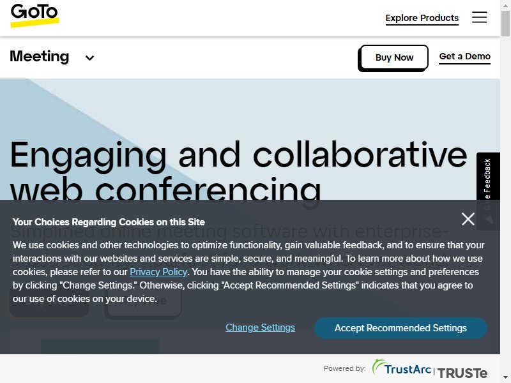The image size is (511, 383).
Task: Click the page vertical scrollbar thumb
Action: pos(505,24)
